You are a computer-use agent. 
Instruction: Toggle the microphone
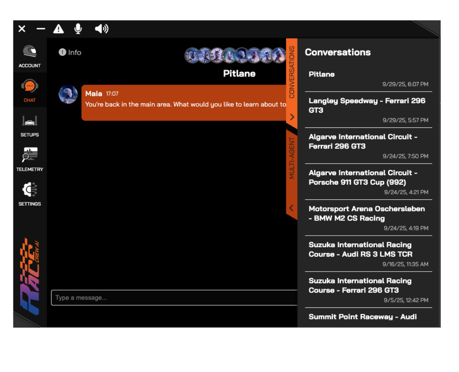78,28
